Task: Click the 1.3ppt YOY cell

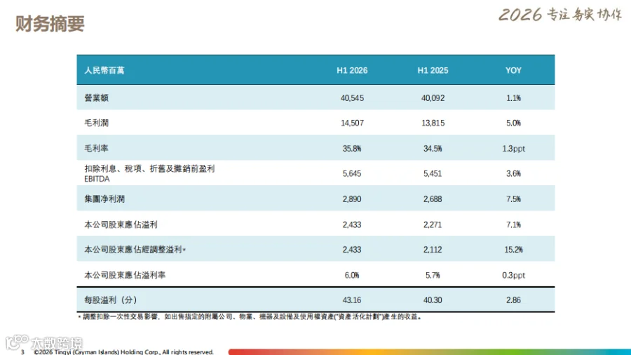Action: pyautogui.click(x=513, y=149)
